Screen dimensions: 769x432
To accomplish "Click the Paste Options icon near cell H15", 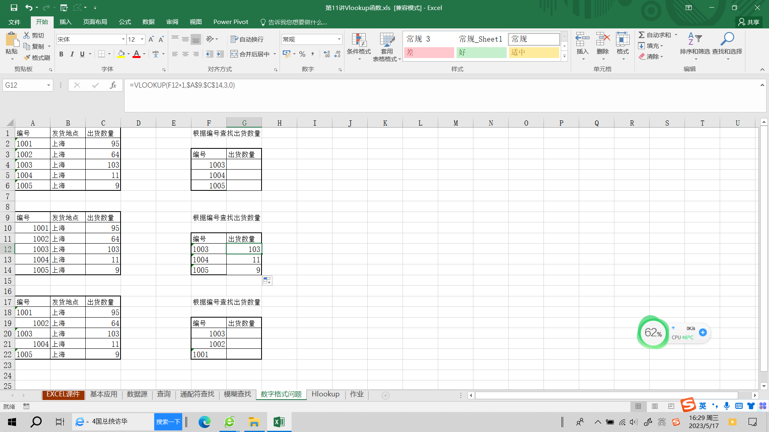I will pyautogui.click(x=267, y=281).
